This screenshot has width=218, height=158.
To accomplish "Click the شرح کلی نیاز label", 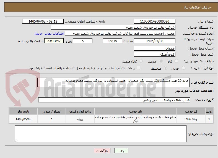I will pos(202,83).
